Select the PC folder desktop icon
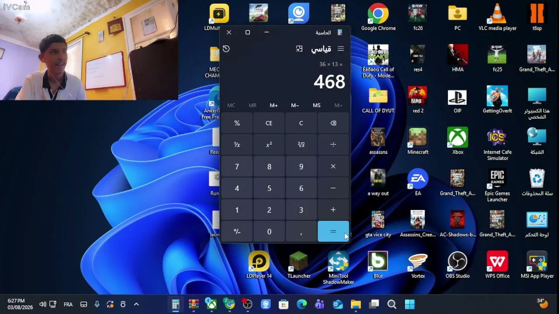Viewport: 559px width, 314px height. [458, 18]
